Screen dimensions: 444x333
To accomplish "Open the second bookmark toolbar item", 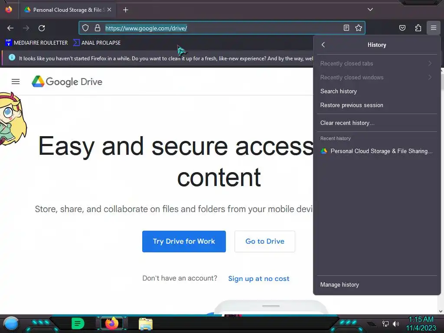I will (x=97, y=43).
